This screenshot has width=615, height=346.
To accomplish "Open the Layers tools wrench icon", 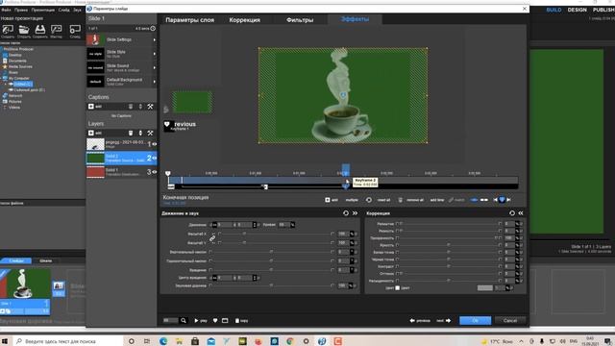I will [150, 133].
